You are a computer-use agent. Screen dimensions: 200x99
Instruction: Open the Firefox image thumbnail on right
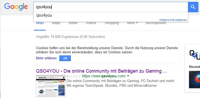(194, 79)
